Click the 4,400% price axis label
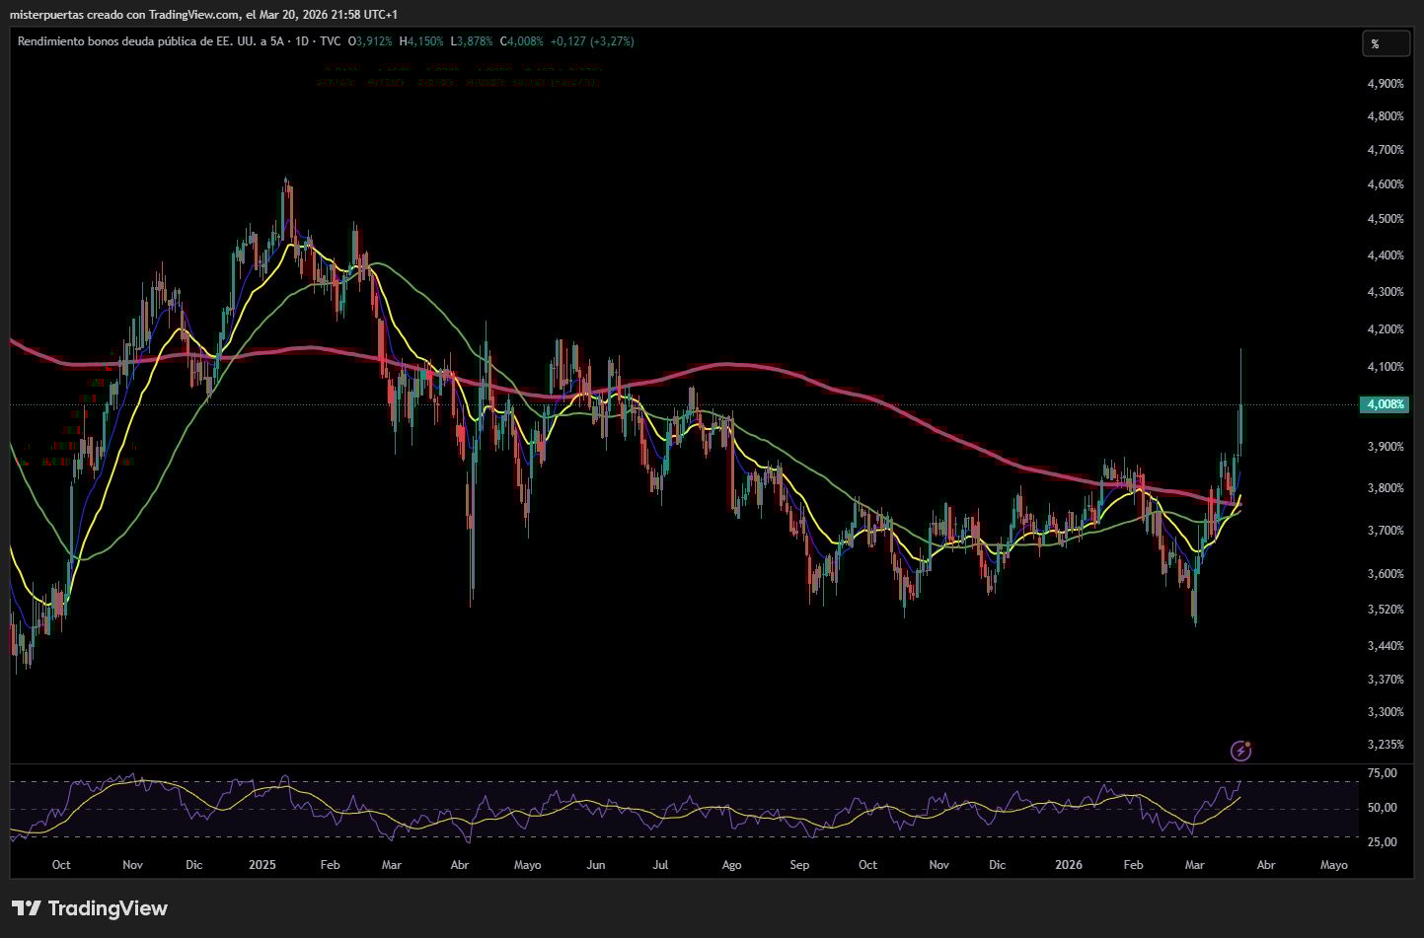1424x938 pixels. (x=1386, y=255)
